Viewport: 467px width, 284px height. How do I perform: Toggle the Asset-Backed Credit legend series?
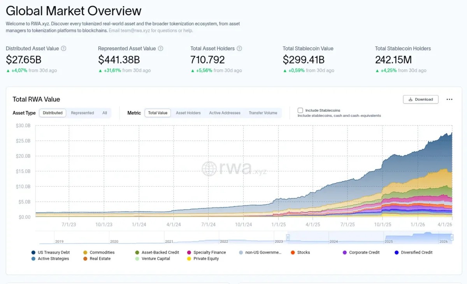click(160, 252)
